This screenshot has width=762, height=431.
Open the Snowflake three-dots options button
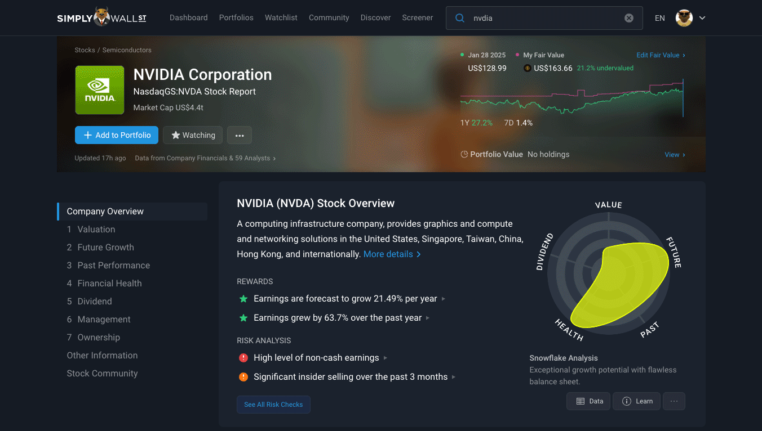(x=674, y=401)
